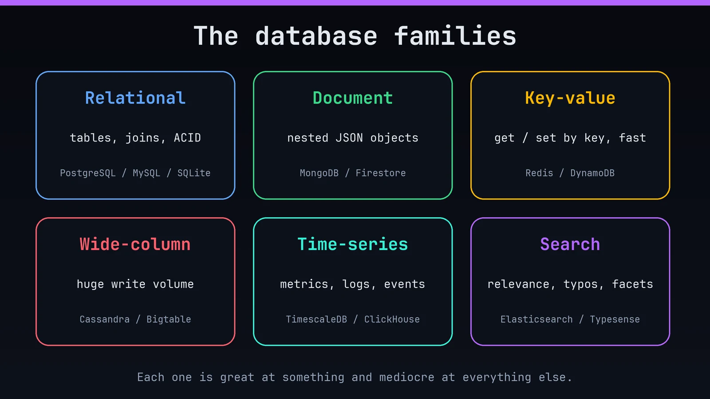Select the "Document" card heading
Screen dimensions: 710x399
click(353, 98)
